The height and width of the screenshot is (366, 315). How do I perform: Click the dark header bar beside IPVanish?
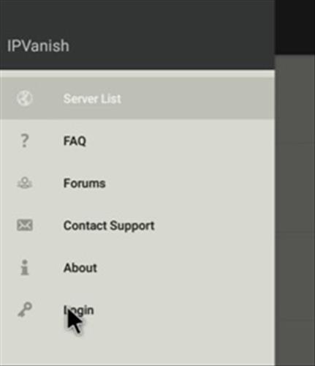(170, 45)
